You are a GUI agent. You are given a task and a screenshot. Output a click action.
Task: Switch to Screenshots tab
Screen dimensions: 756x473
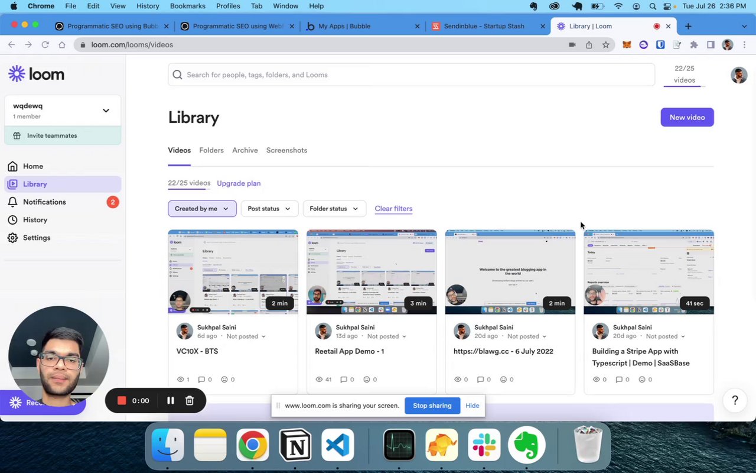286,150
